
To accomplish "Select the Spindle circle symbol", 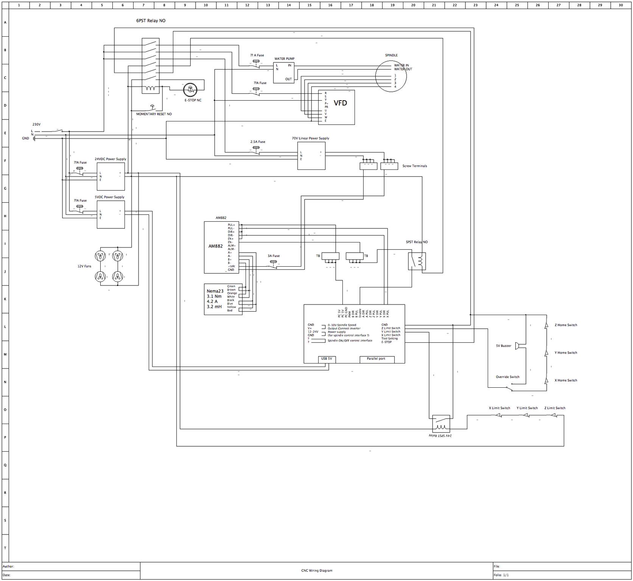I will pos(391,76).
